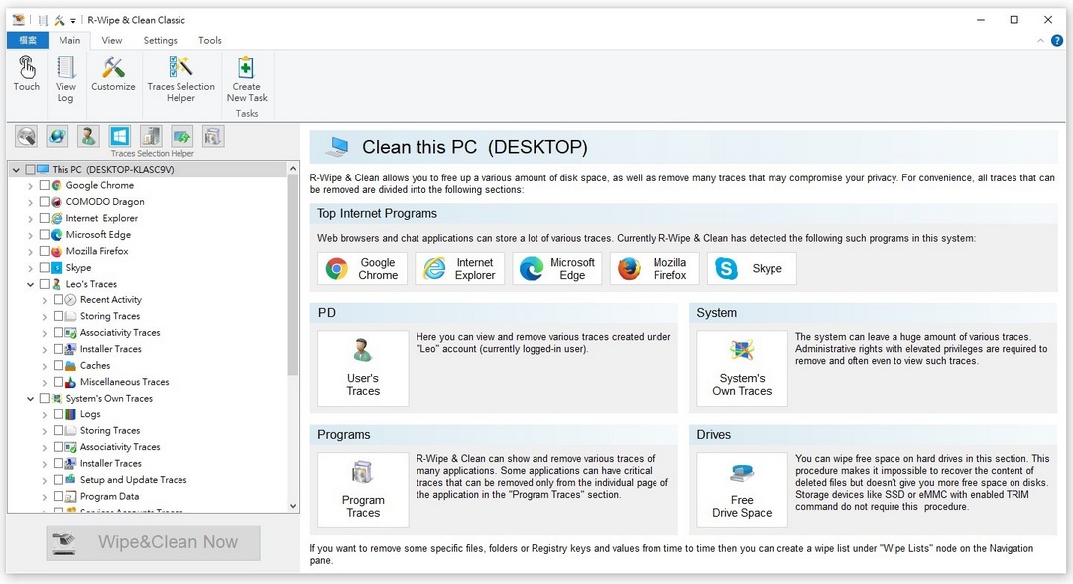Click the Wipe&Clean Now button
The height and width of the screenshot is (584, 1073).
pos(153,542)
